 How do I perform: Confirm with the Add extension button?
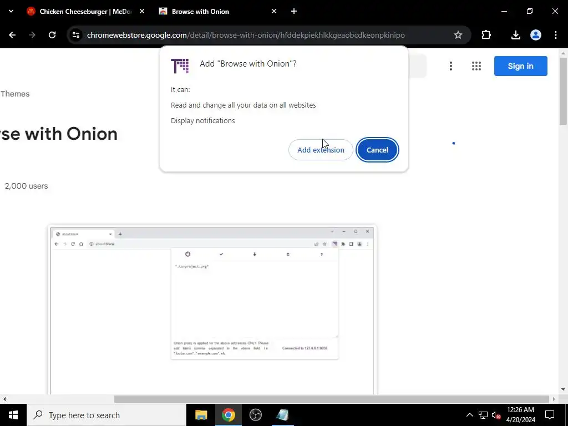tap(321, 150)
